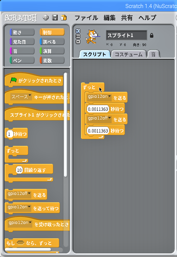Click the 向き: 90 direction readout
This screenshot has height=257, width=177.
coord(140,45)
